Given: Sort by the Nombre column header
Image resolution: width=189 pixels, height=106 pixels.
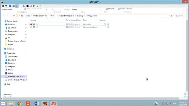Looking at the screenshot, I should pyautogui.click(x=33, y=20).
